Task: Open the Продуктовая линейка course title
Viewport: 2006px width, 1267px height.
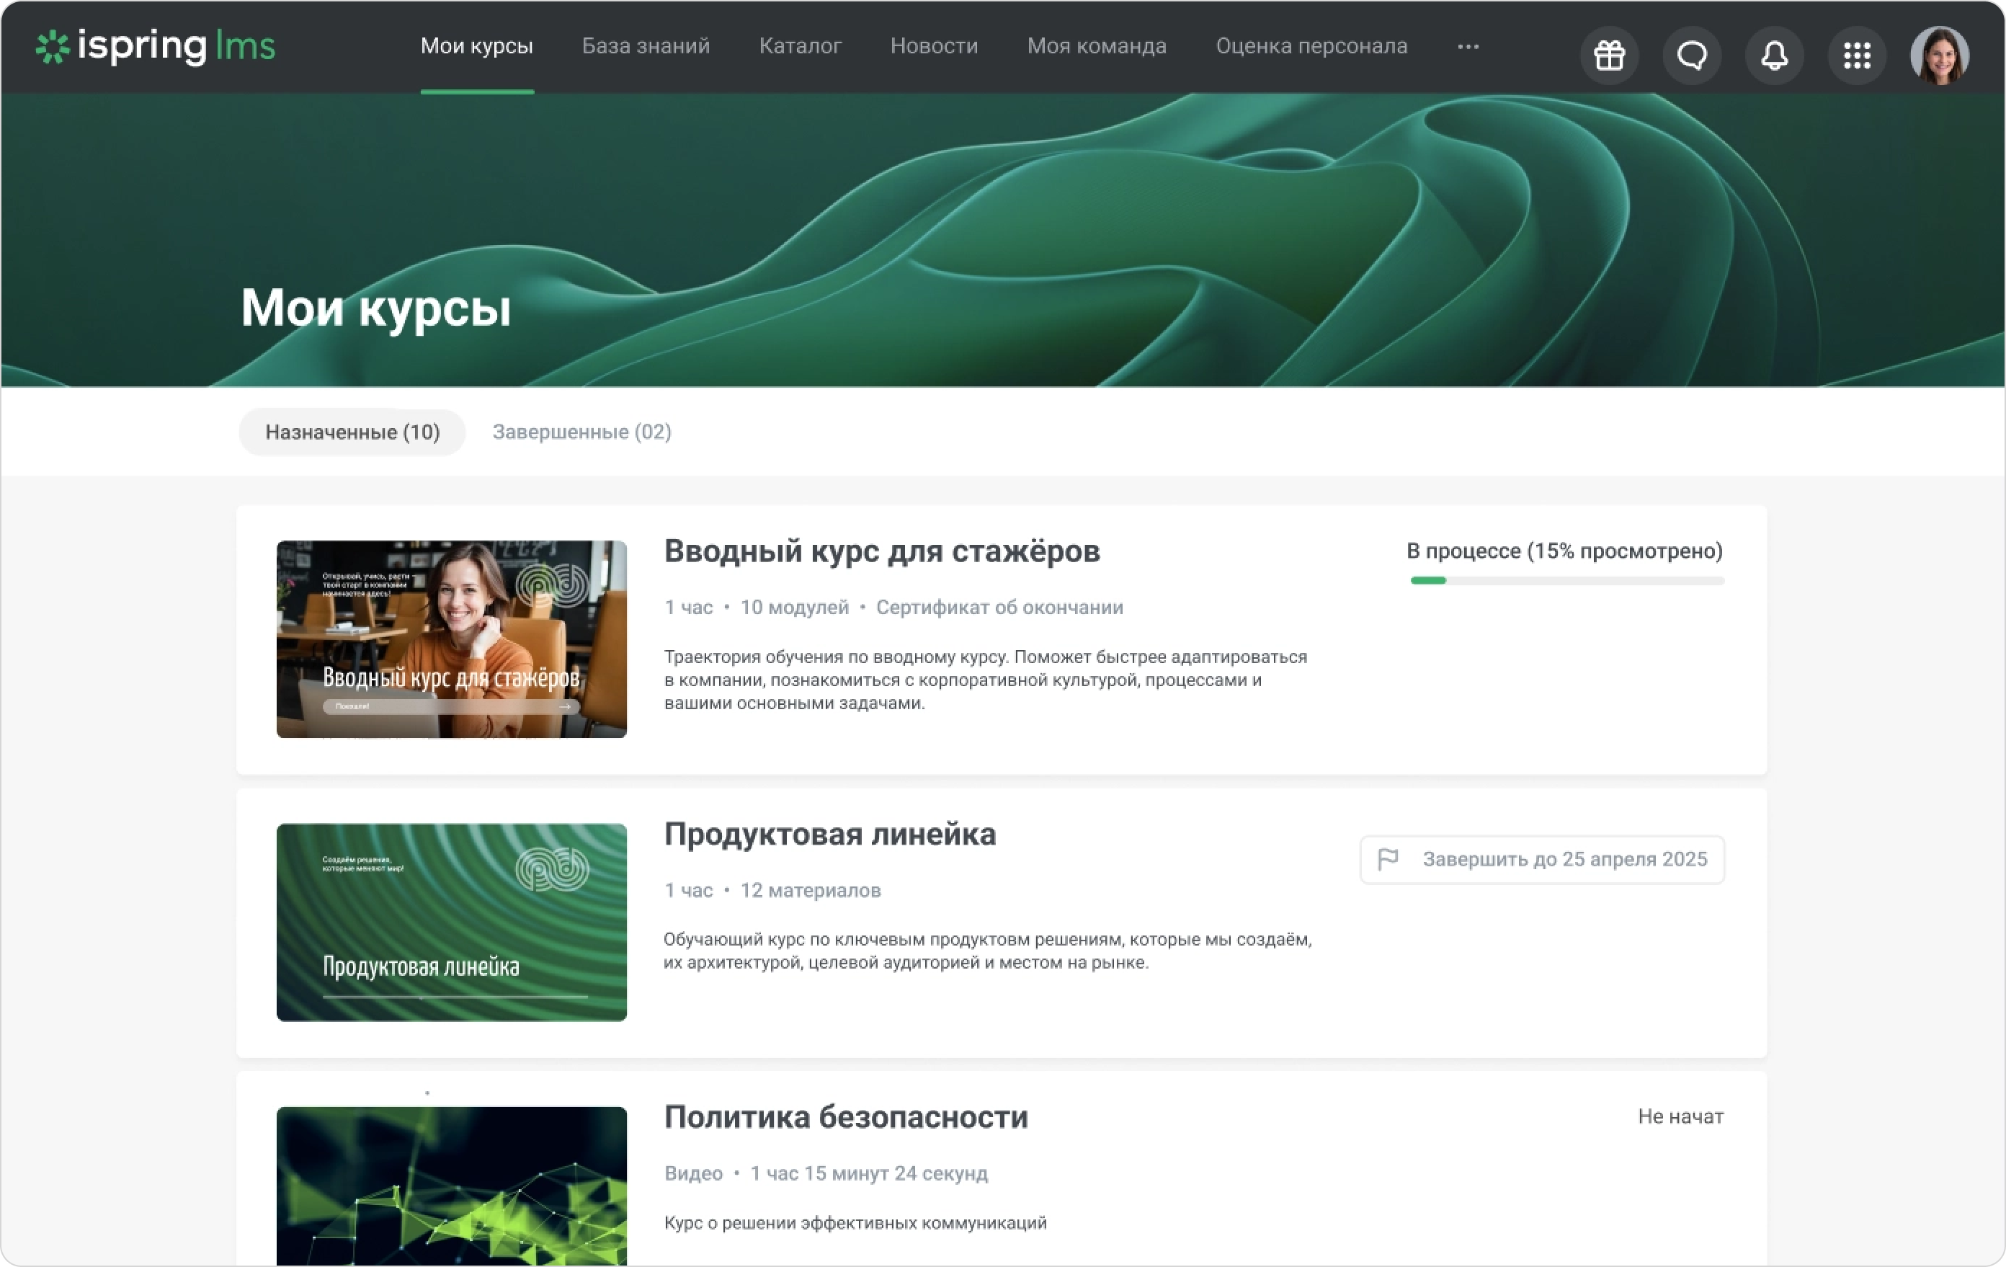Action: [830, 835]
